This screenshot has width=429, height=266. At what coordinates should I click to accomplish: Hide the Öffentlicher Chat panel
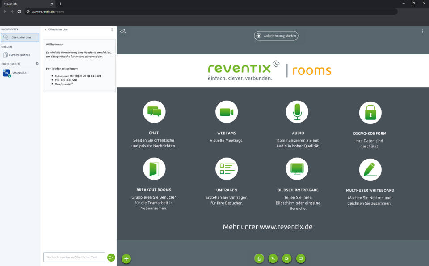pyautogui.click(x=56, y=29)
